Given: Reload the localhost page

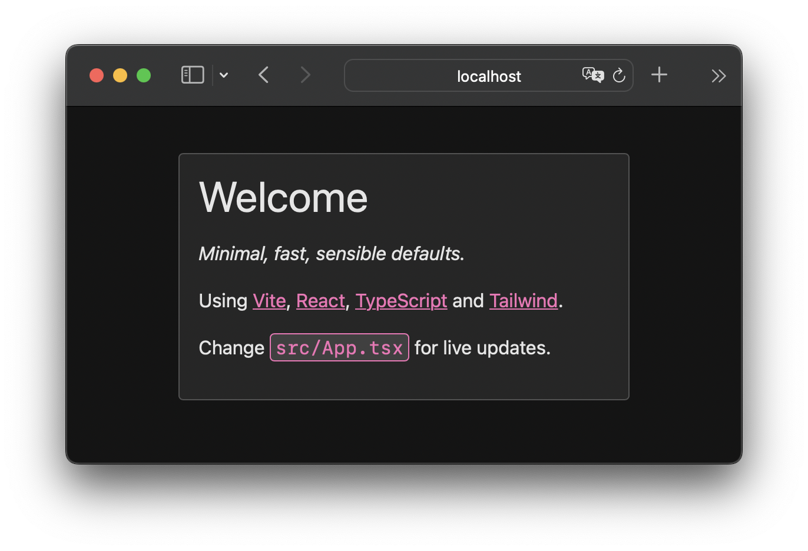Looking at the screenshot, I should click(619, 75).
